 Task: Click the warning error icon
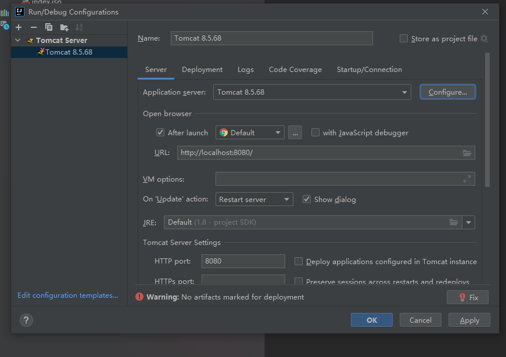click(139, 297)
